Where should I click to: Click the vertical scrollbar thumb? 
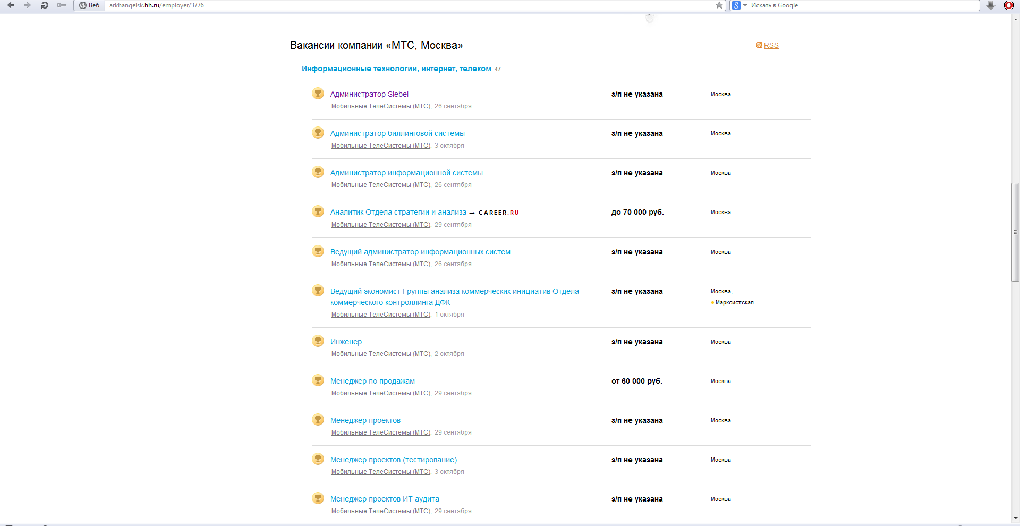(x=1015, y=232)
